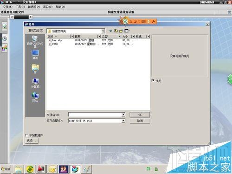Viewport: 232px width, 174px height.
Task: Click the Sogou input method S icon
Action: click(x=126, y=21)
